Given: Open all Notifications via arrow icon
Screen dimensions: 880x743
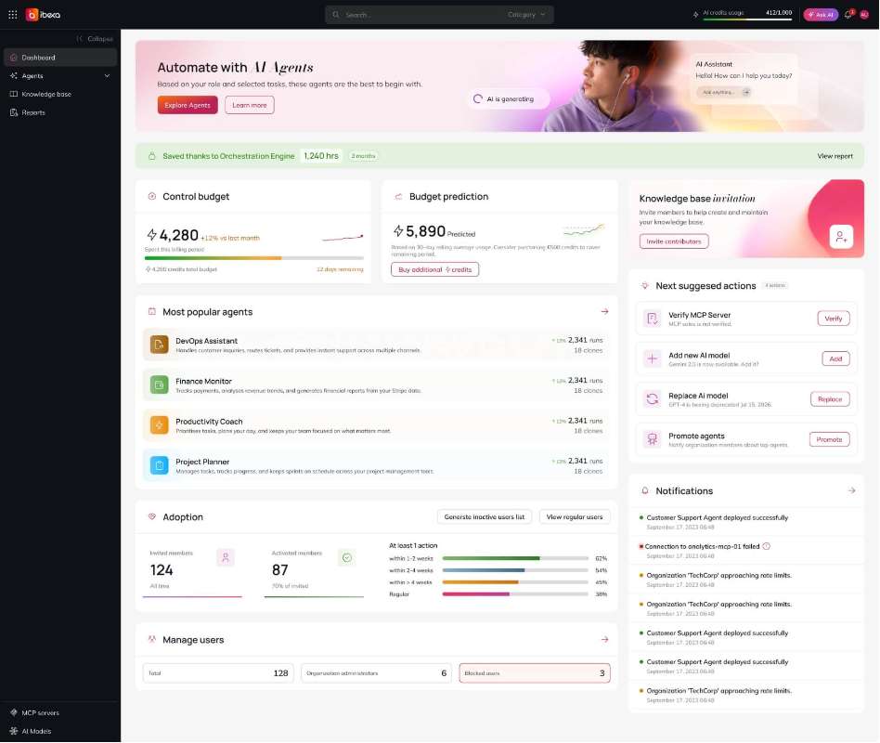Looking at the screenshot, I should coord(851,490).
